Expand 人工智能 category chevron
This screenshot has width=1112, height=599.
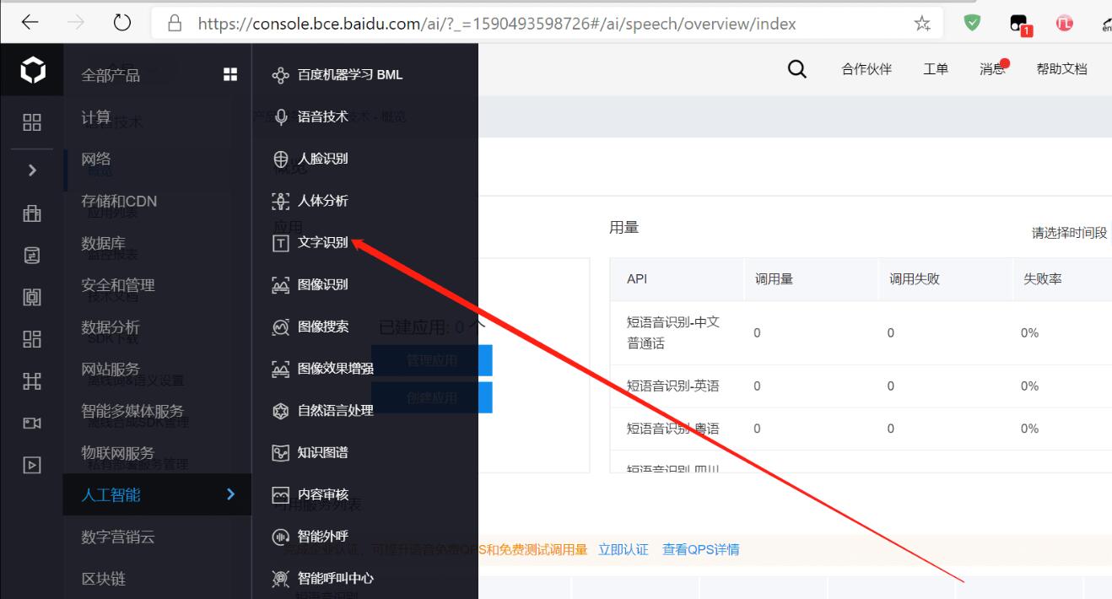(230, 494)
